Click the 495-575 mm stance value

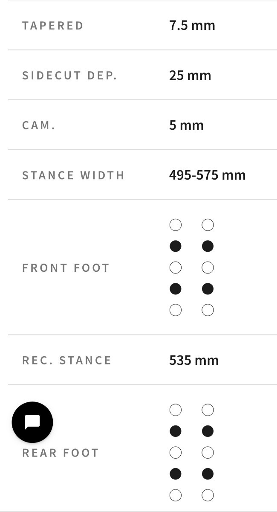tap(207, 175)
